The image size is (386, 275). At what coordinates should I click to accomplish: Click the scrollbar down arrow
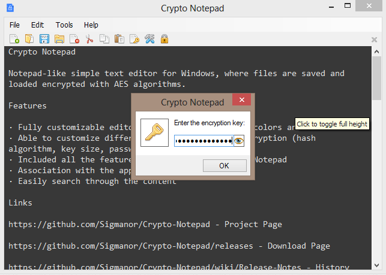coord(376,265)
